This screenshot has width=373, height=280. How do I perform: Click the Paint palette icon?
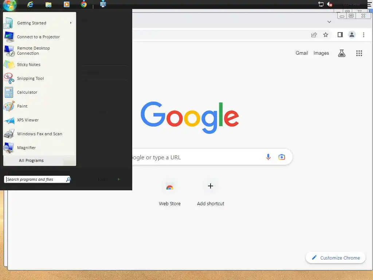click(x=9, y=106)
